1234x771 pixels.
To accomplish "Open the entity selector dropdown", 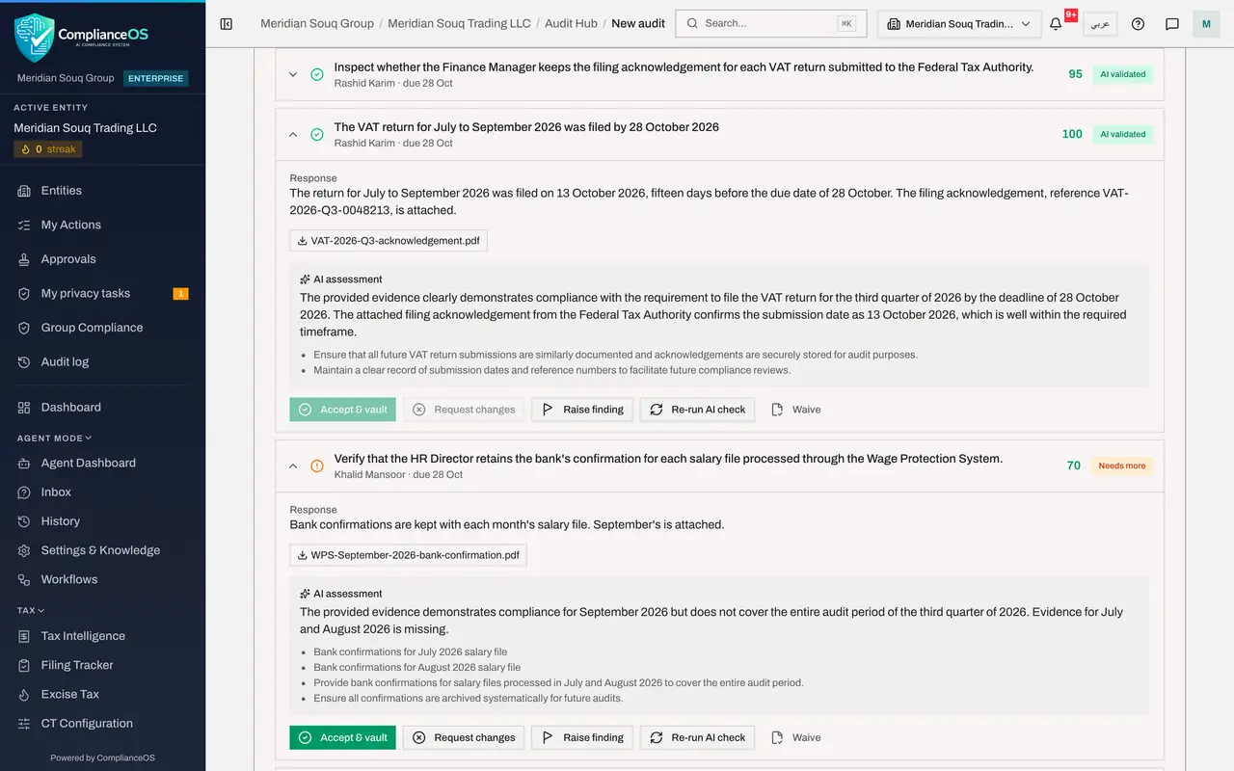I will click(x=959, y=24).
